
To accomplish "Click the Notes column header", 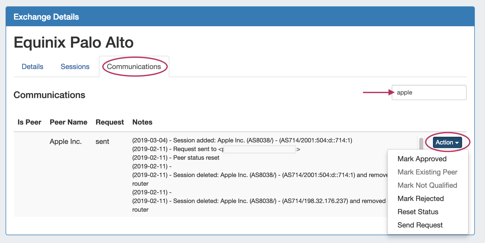I will tap(142, 122).
